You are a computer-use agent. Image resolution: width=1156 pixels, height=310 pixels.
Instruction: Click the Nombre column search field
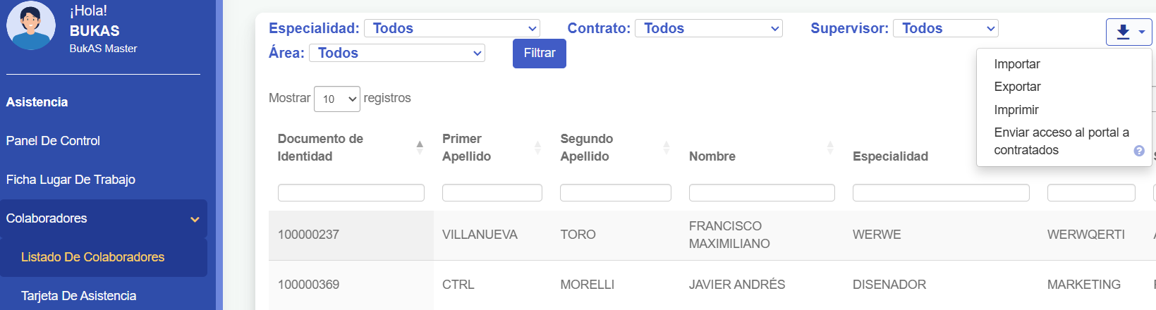[761, 192]
